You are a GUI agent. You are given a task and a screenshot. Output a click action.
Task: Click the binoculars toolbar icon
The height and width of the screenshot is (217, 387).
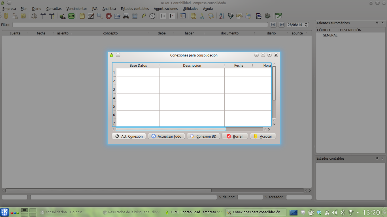126,16
